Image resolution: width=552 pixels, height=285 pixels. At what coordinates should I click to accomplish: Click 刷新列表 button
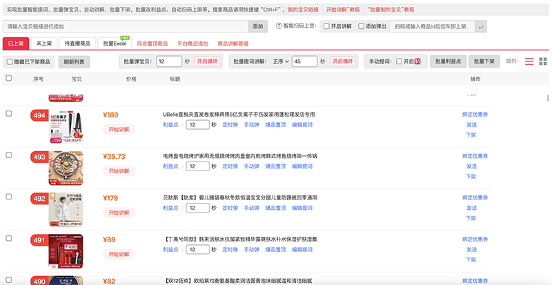point(75,61)
